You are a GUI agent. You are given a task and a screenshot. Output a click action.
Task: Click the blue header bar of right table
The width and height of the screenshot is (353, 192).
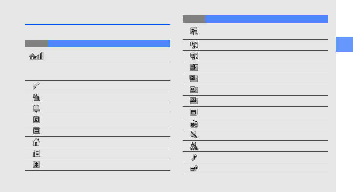pos(267,19)
